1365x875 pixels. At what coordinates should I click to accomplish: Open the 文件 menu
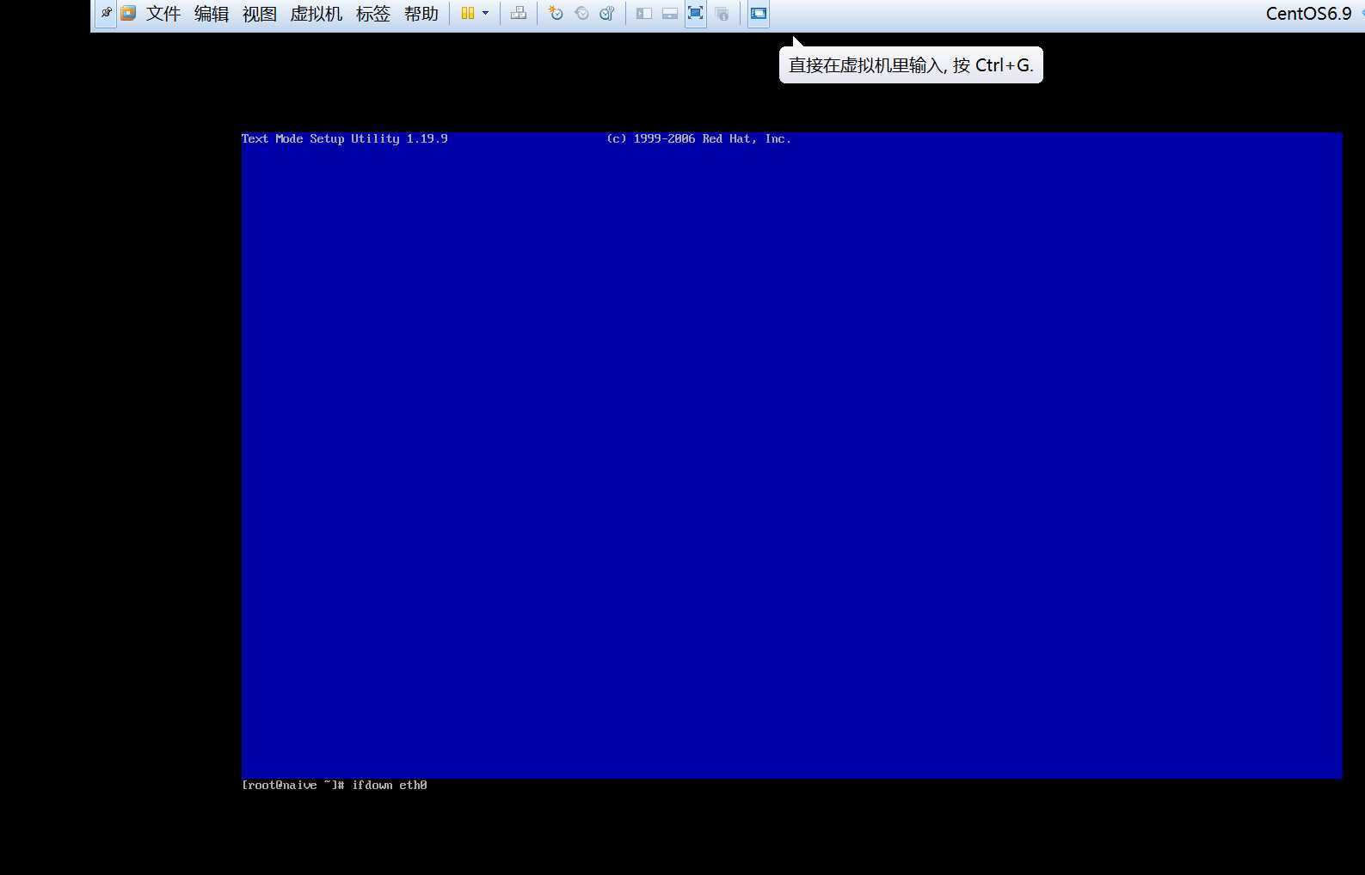[x=163, y=14]
